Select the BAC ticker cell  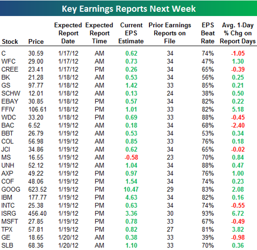click(7, 125)
